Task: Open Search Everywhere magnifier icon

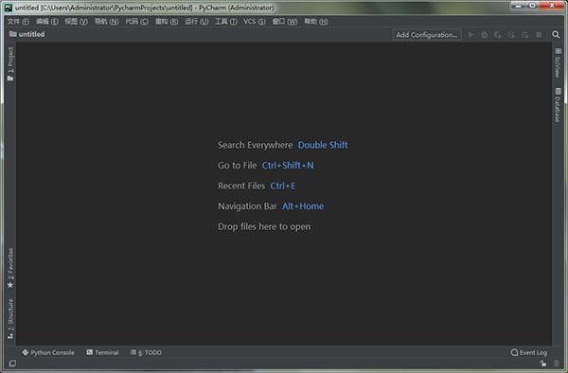Action: [556, 34]
